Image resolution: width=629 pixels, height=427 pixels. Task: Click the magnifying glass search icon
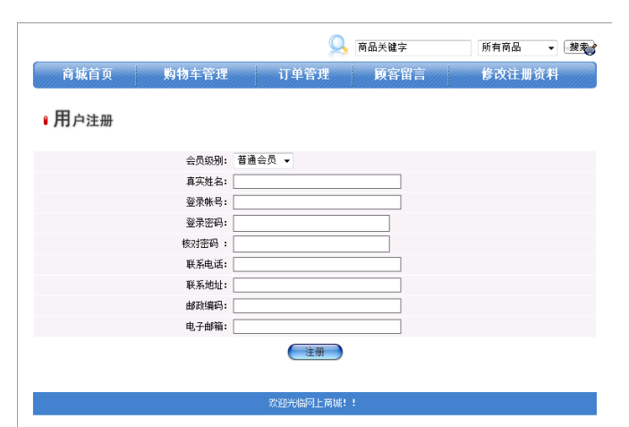(x=338, y=47)
